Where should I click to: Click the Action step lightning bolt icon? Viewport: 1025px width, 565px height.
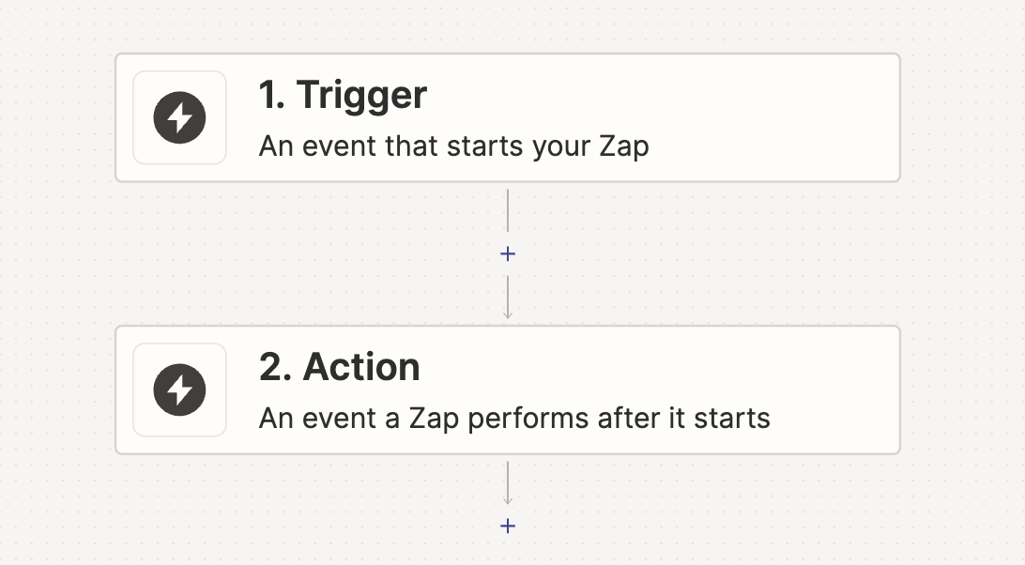coord(179,389)
